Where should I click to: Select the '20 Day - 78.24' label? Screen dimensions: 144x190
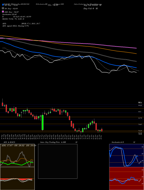point(11,5)
